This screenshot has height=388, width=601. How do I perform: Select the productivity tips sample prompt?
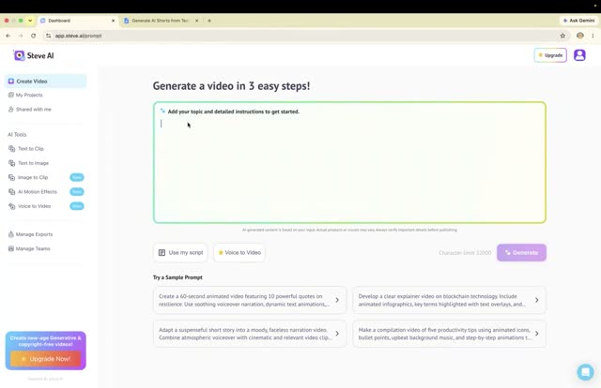click(x=449, y=334)
